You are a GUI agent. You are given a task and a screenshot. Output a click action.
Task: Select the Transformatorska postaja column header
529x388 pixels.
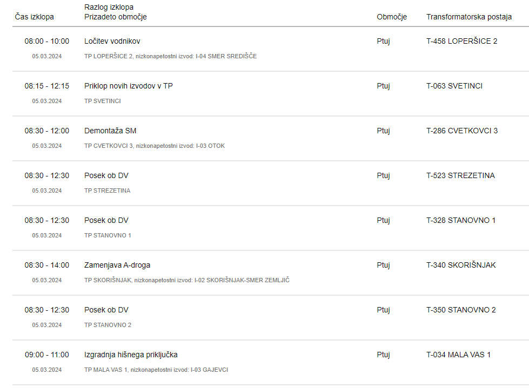(469, 17)
